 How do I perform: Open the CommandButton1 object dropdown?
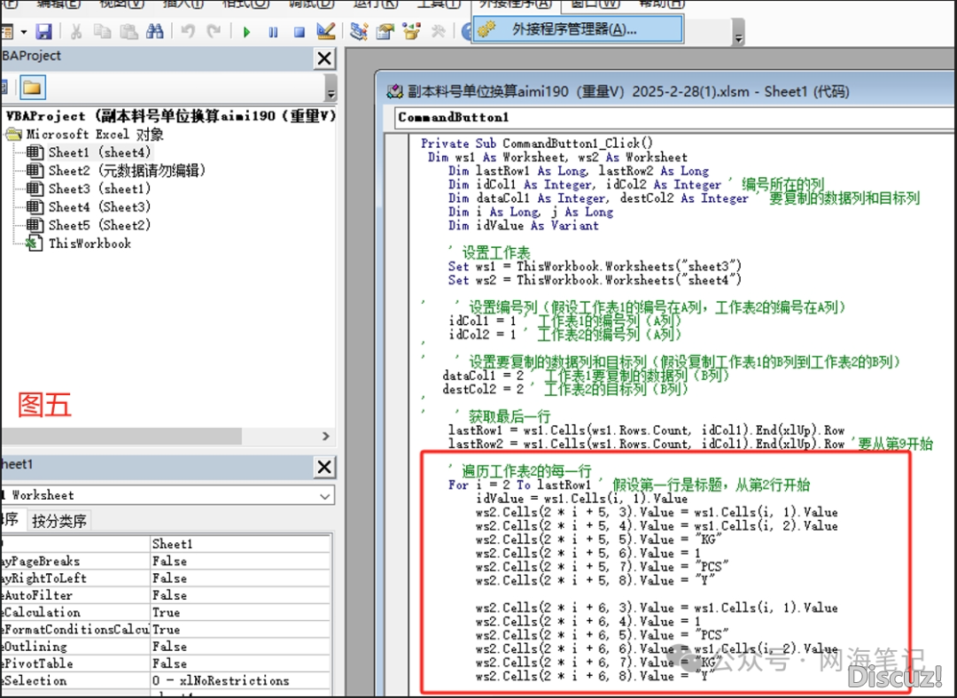tap(674, 117)
